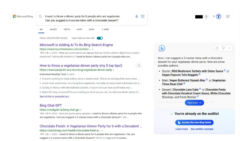Click See another example link
The width and height of the screenshot is (240, 141).
click(x=202, y=129)
